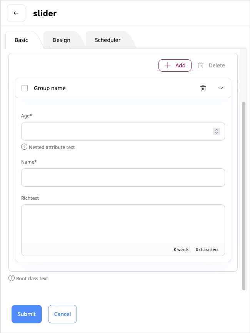Click the plus icon inside the Add button

[168, 65]
